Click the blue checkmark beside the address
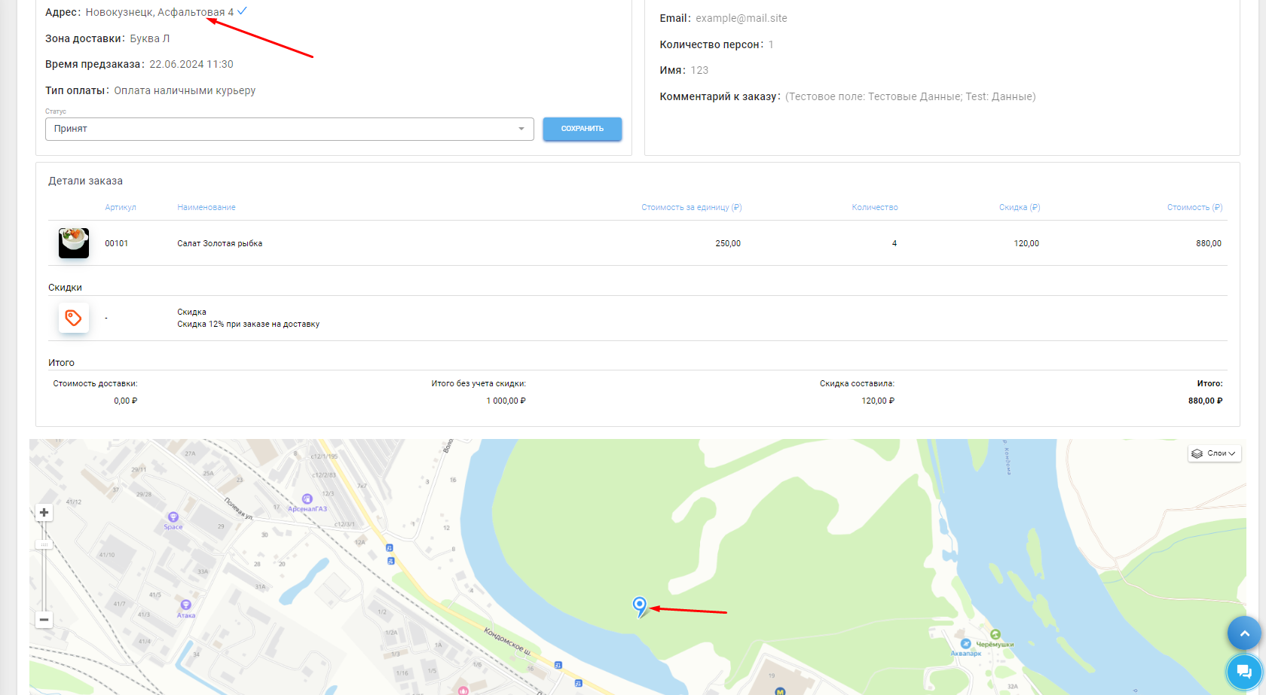 pos(242,11)
